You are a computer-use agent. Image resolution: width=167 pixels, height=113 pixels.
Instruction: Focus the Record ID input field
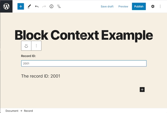coord(84,63)
